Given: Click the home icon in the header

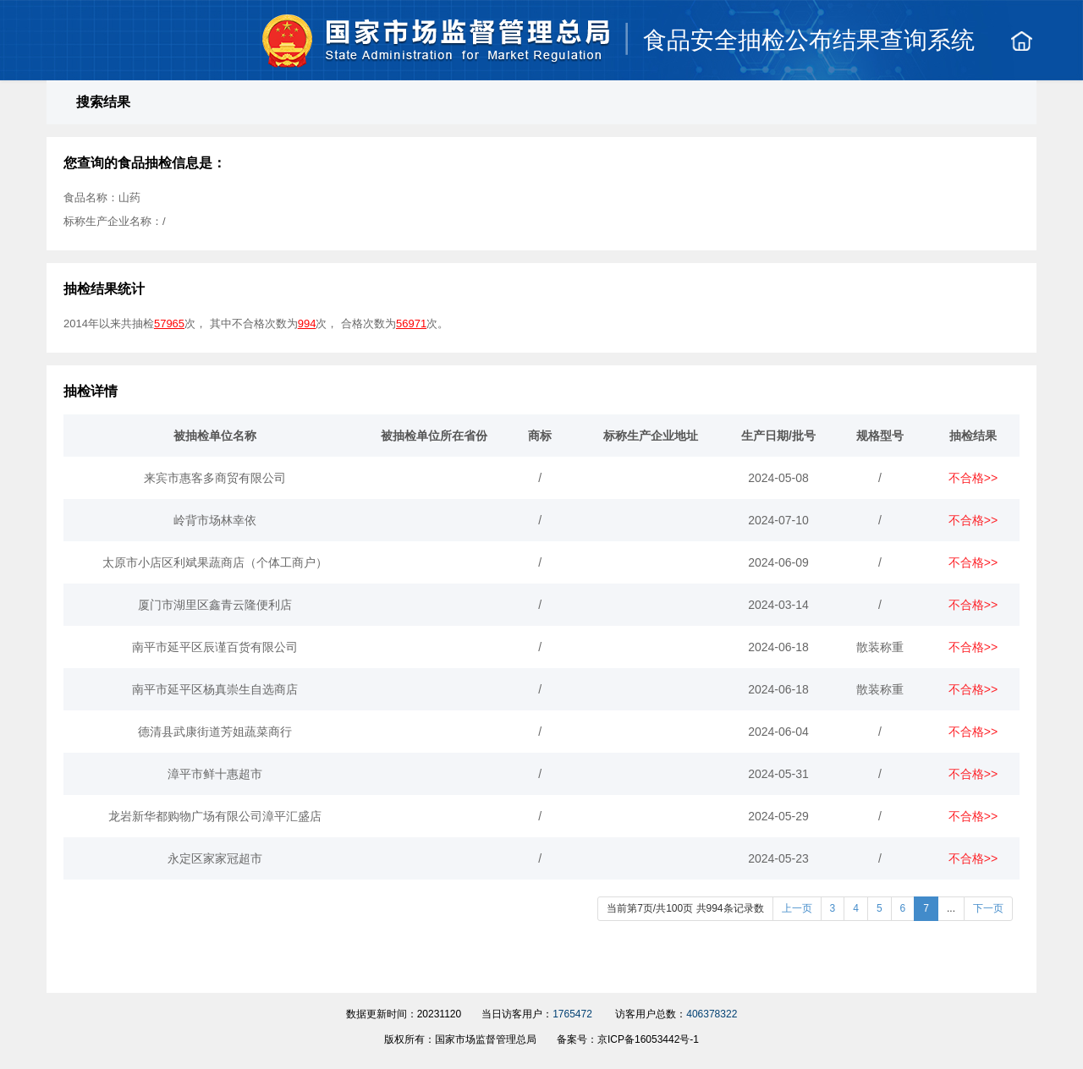Looking at the screenshot, I should [1021, 41].
